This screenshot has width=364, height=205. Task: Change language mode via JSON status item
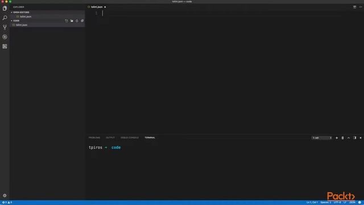[352, 203]
